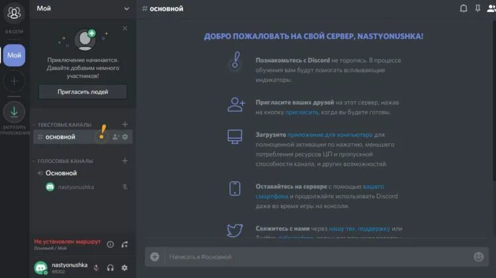Click nastyonushka in the voice channel

76,187
